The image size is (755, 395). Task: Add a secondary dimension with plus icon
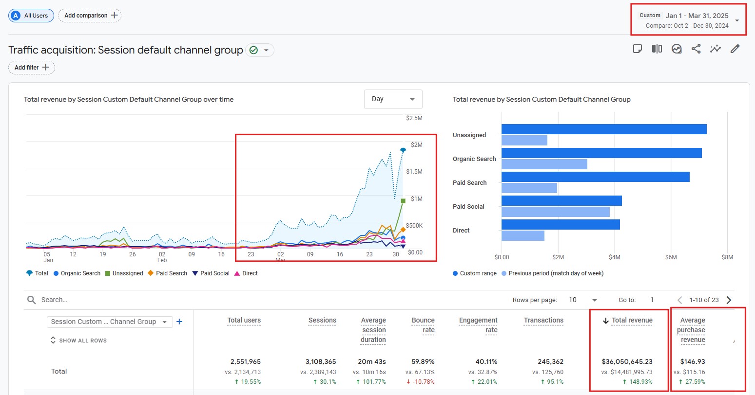tap(179, 322)
